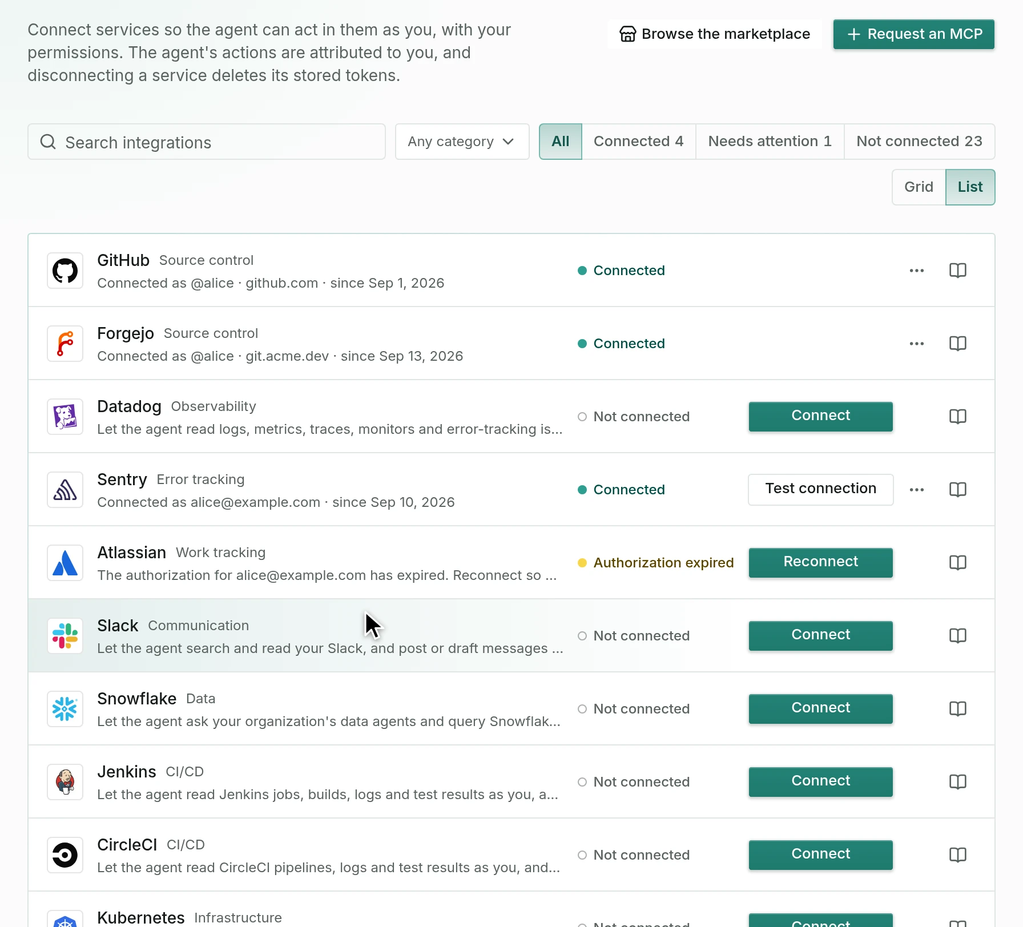The height and width of the screenshot is (927, 1023).
Task: Click the Kubernetes row title
Action: [140, 917]
